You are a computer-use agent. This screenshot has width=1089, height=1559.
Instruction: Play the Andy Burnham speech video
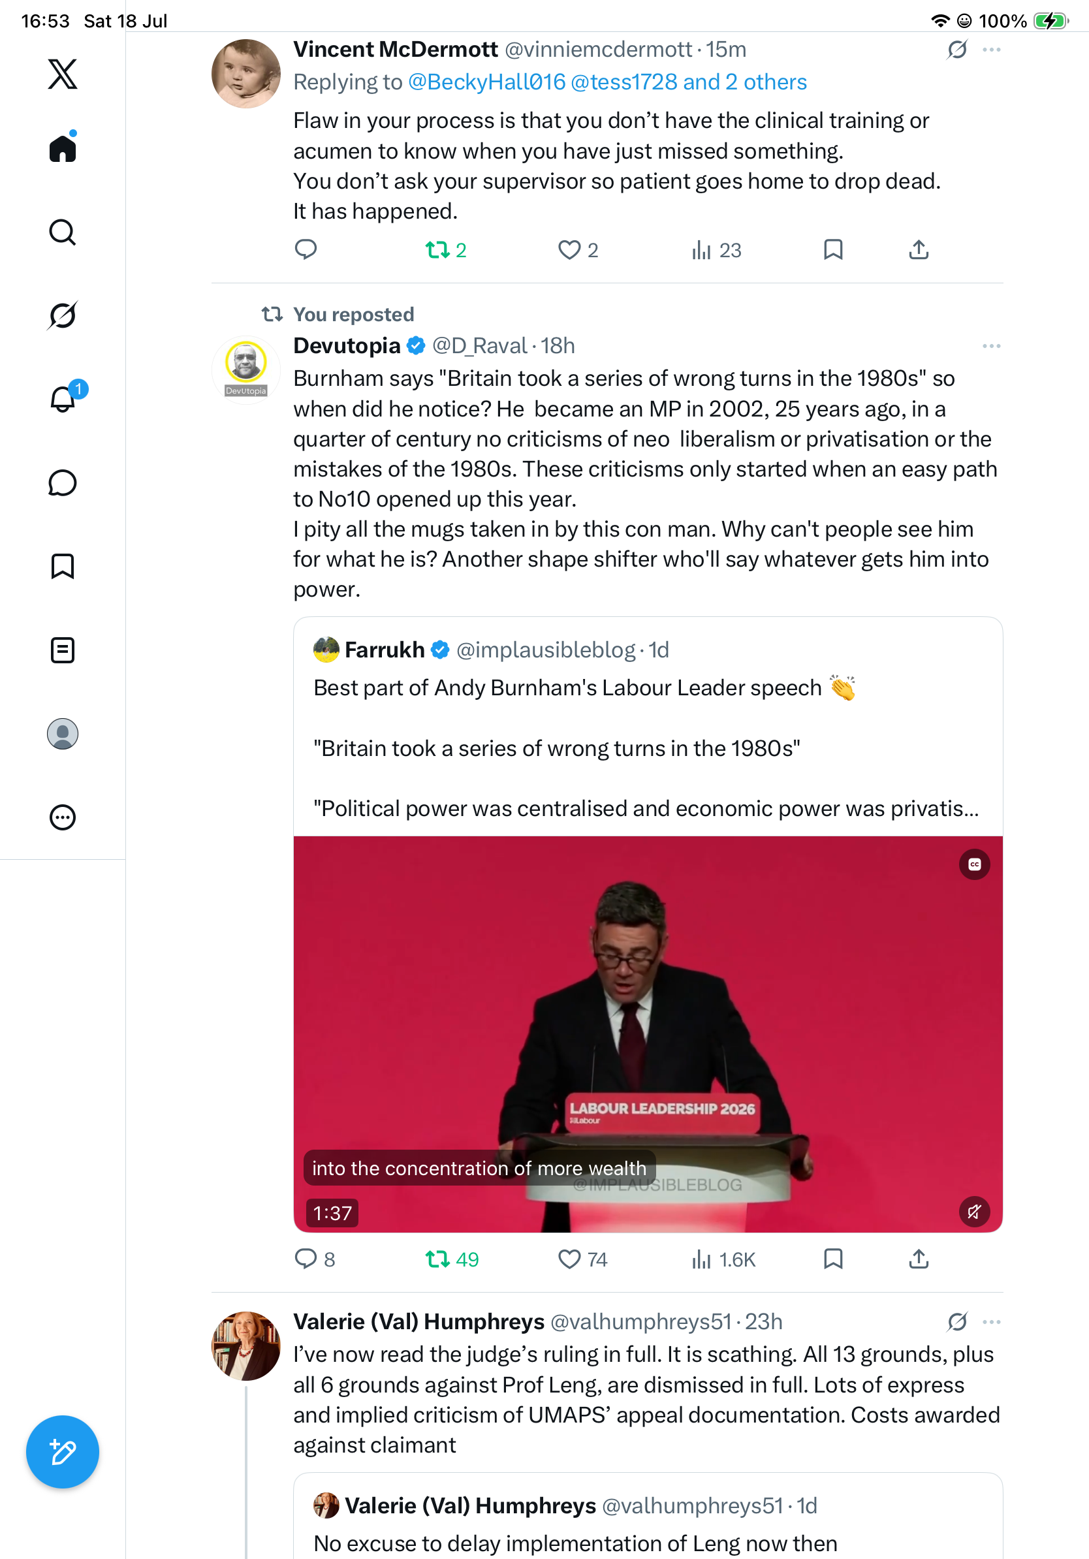648,1034
